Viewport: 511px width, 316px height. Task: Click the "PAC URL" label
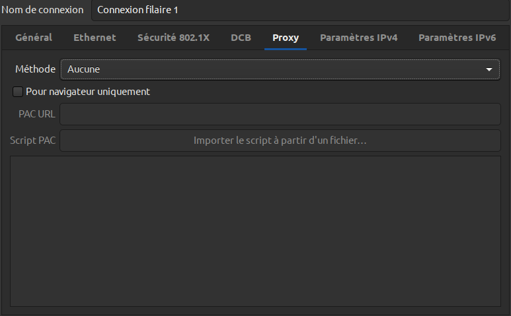[37, 114]
